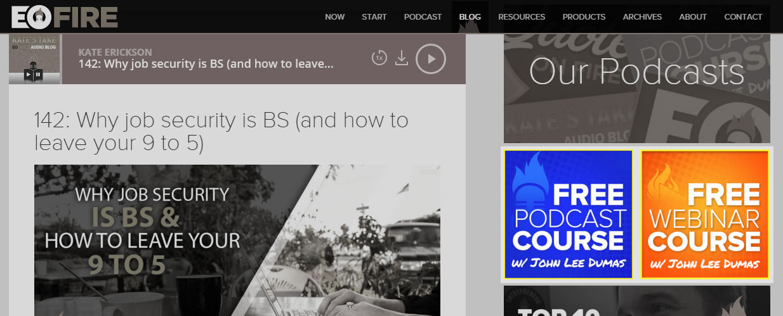Open the featured job security post image
The image size is (783, 316).
[237, 241]
